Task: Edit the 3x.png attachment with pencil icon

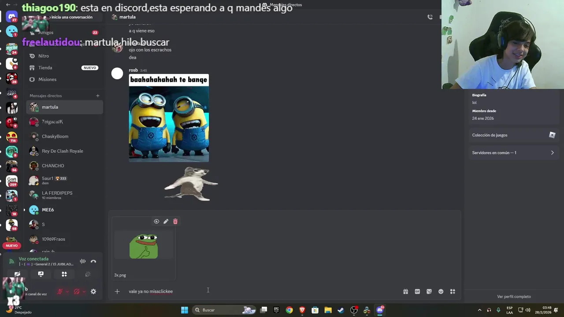Action: (166, 221)
